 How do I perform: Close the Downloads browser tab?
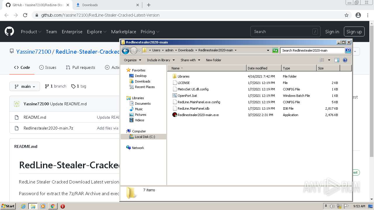(138, 5)
